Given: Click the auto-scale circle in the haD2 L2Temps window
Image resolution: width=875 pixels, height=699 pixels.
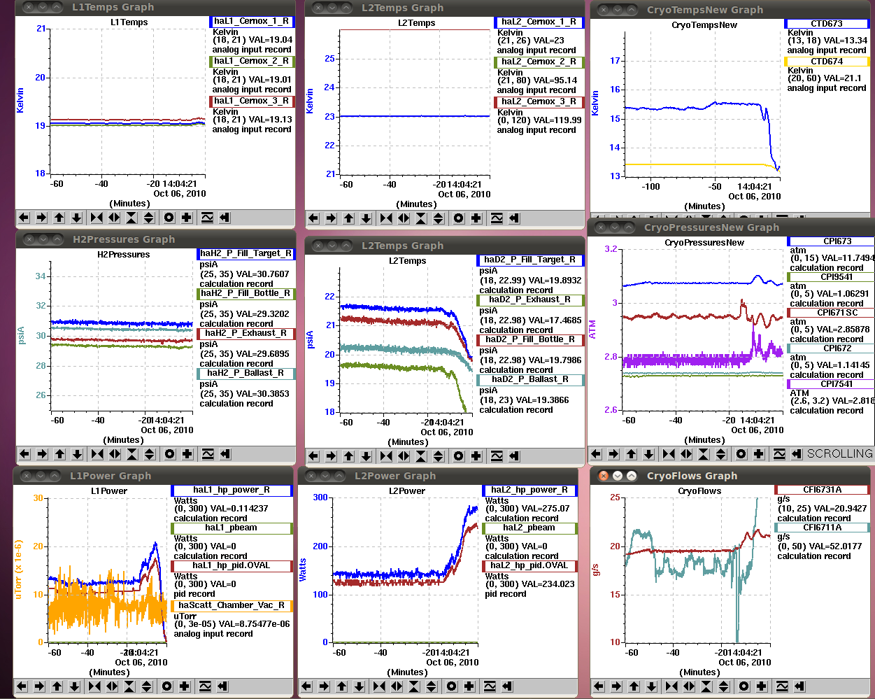Looking at the screenshot, I should pos(458,456).
